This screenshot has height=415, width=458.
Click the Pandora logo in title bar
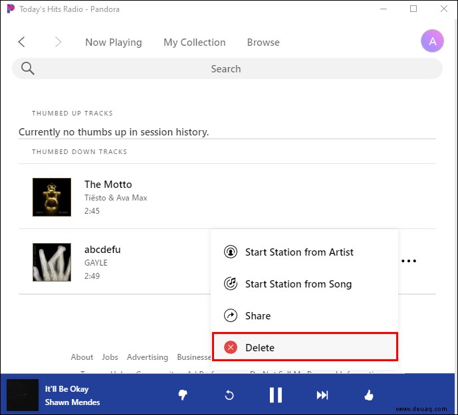10,9
